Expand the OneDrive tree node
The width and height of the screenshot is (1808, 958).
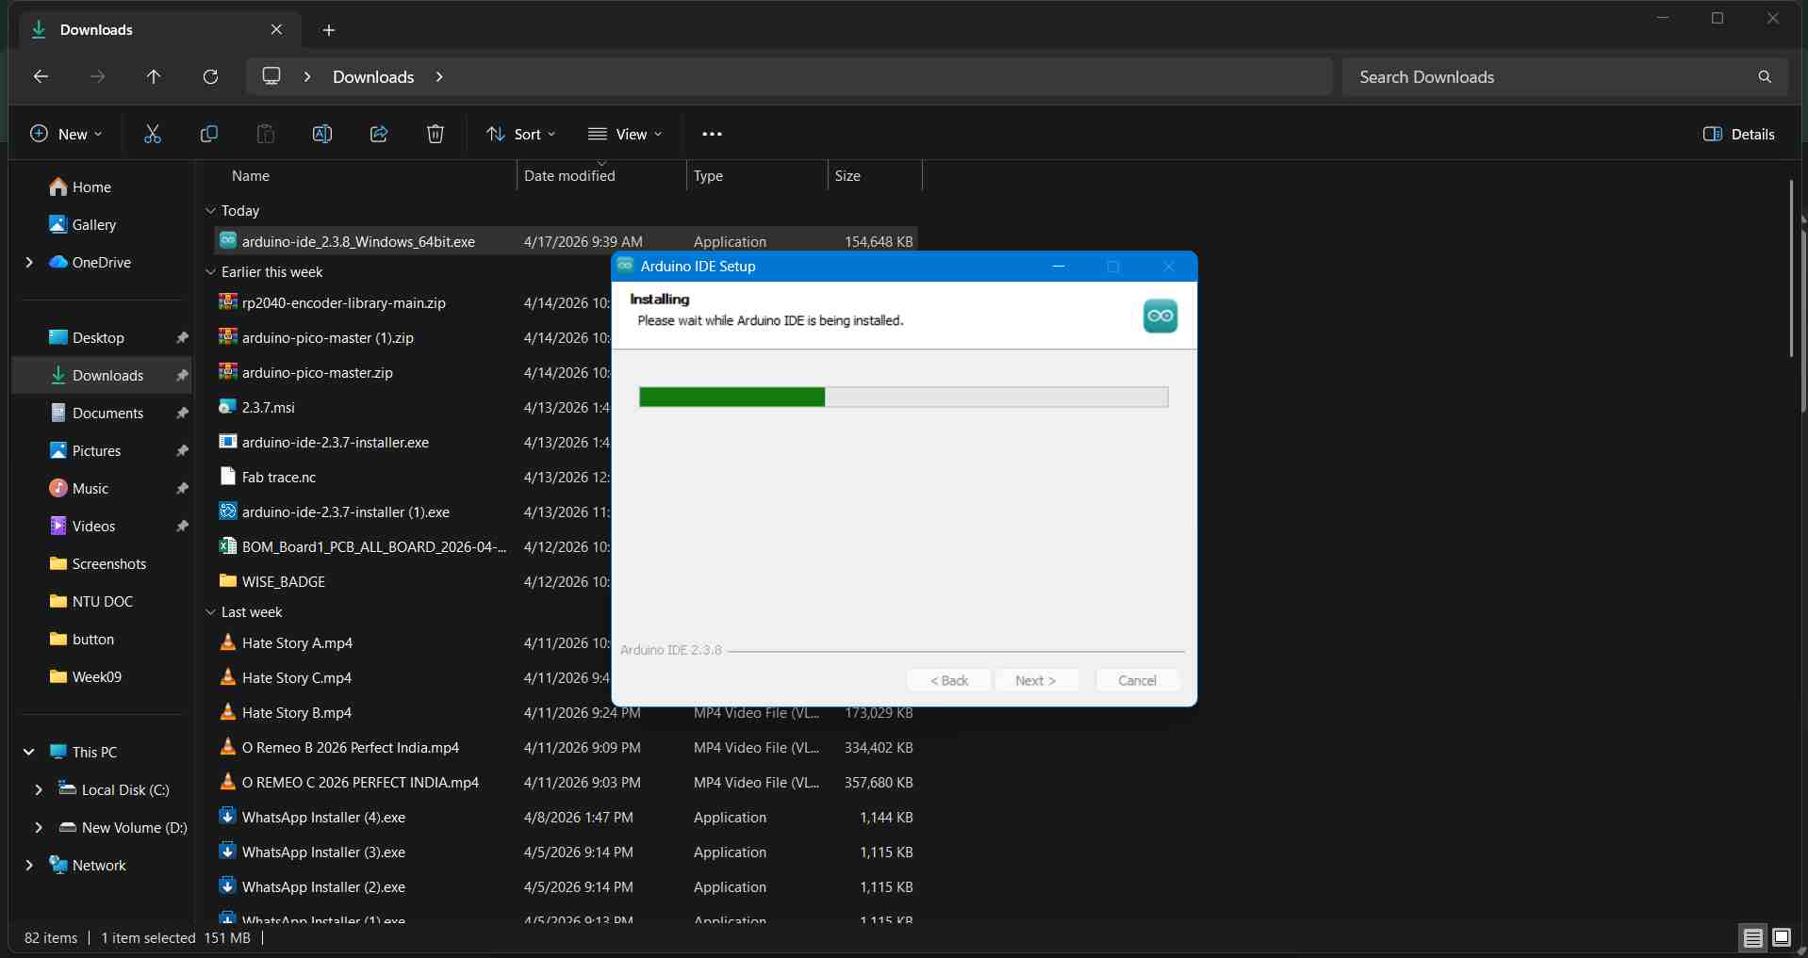29,262
